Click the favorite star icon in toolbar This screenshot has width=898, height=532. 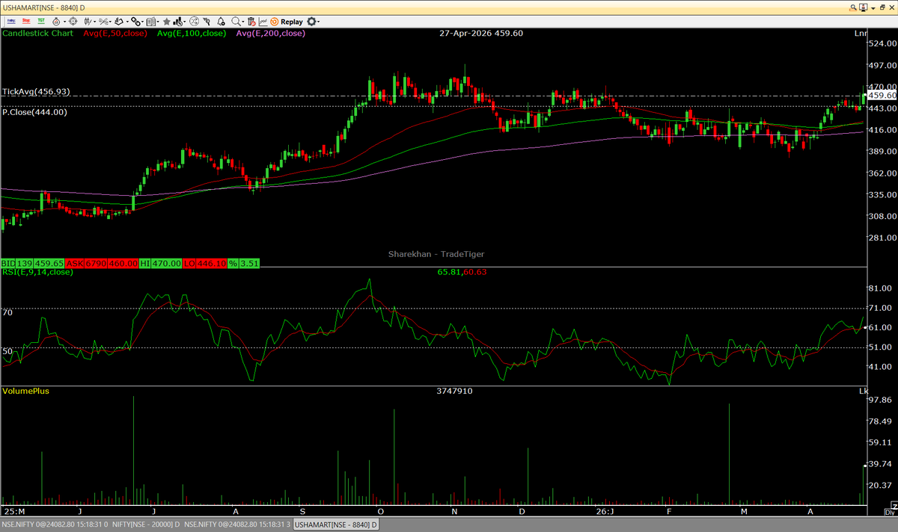(166, 22)
